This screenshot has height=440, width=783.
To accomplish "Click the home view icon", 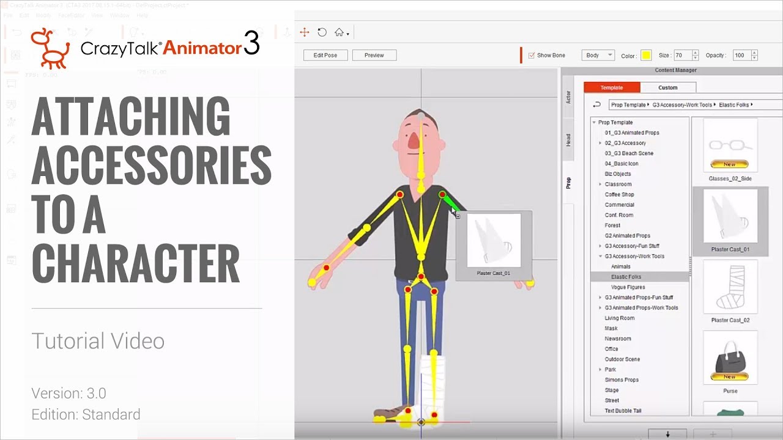I will (x=338, y=32).
